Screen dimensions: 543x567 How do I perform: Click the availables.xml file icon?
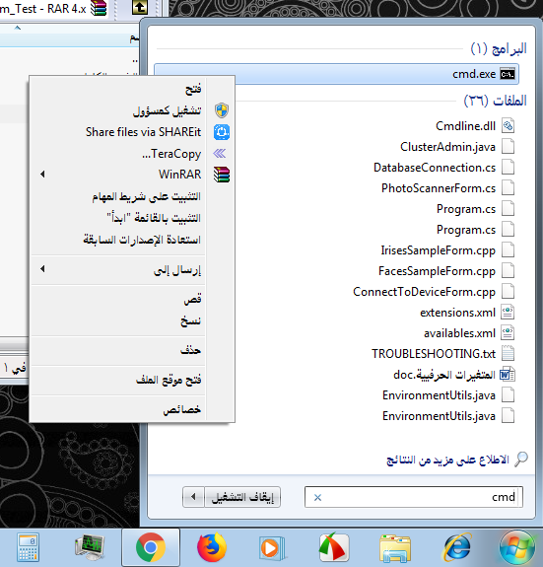pos(508,332)
